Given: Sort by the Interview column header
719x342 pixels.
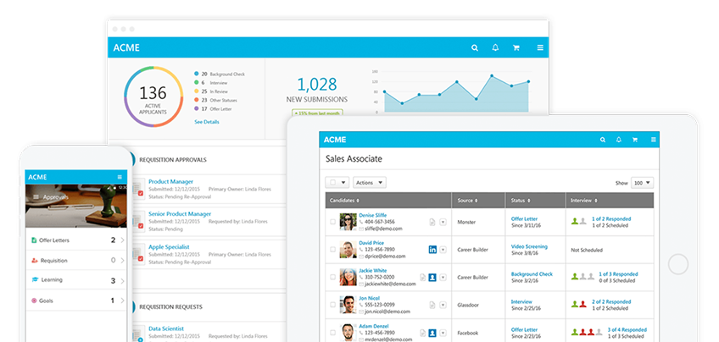Looking at the screenshot, I should pyautogui.click(x=610, y=201).
